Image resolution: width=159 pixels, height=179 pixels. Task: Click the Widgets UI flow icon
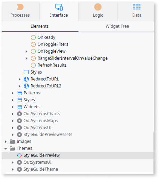click(x=19, y=107)
